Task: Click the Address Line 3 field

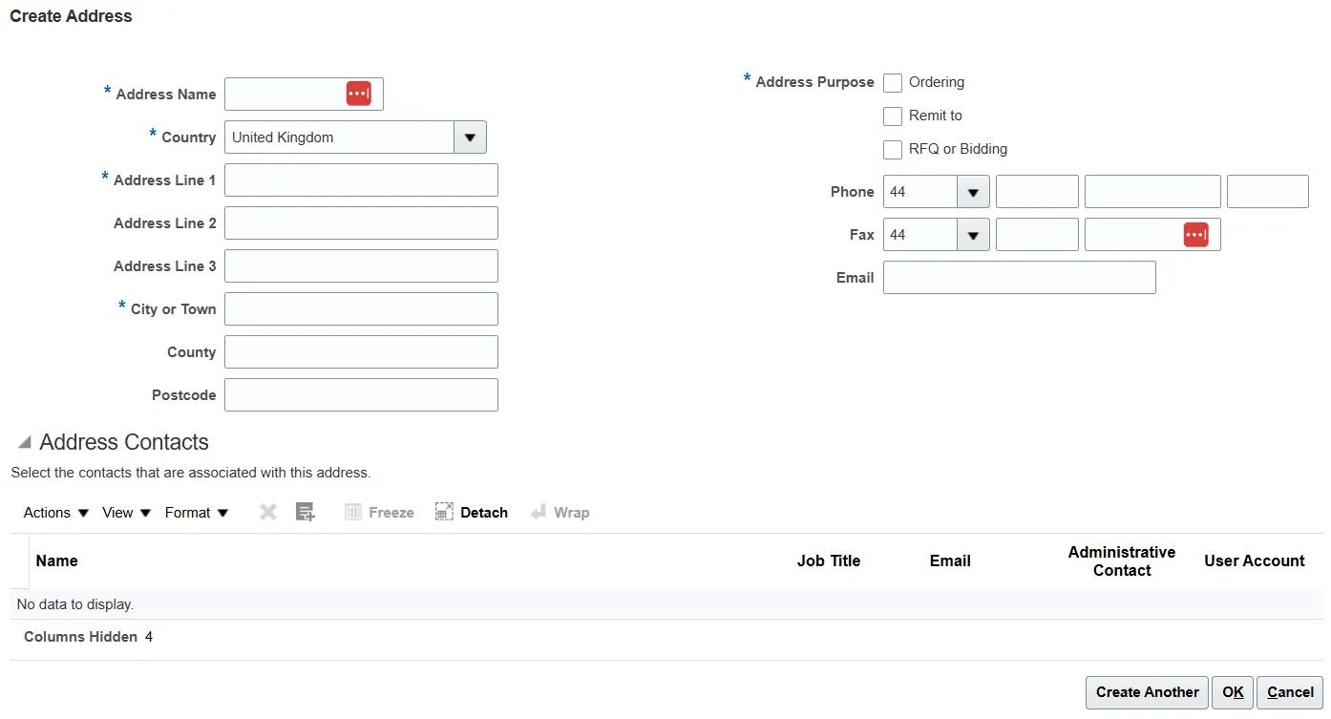Action: point(361,266)
